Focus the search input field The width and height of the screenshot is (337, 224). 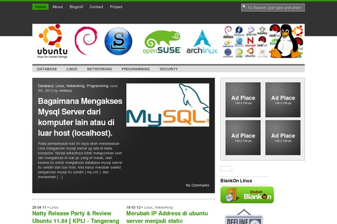tap(273, 8)
